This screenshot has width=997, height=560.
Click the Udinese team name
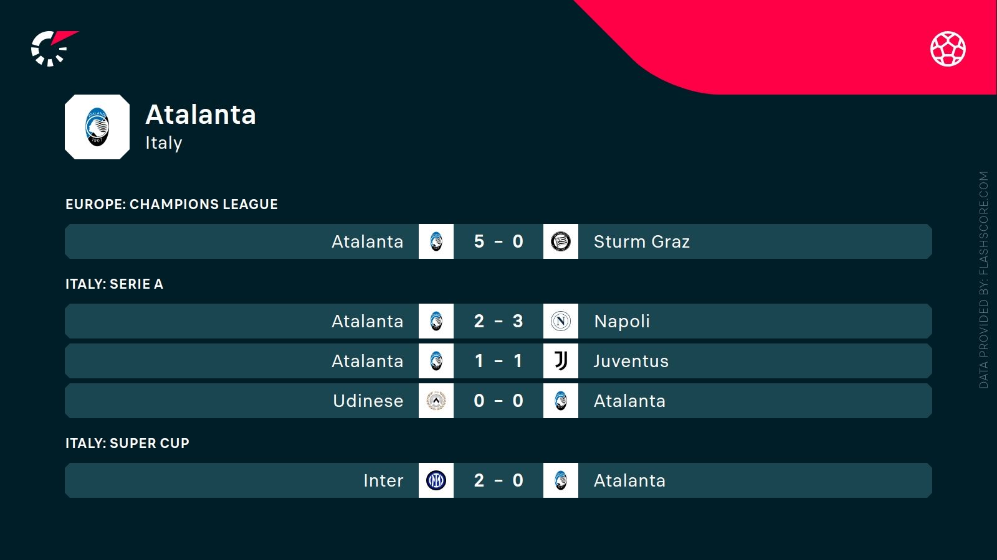pos(368,401)
